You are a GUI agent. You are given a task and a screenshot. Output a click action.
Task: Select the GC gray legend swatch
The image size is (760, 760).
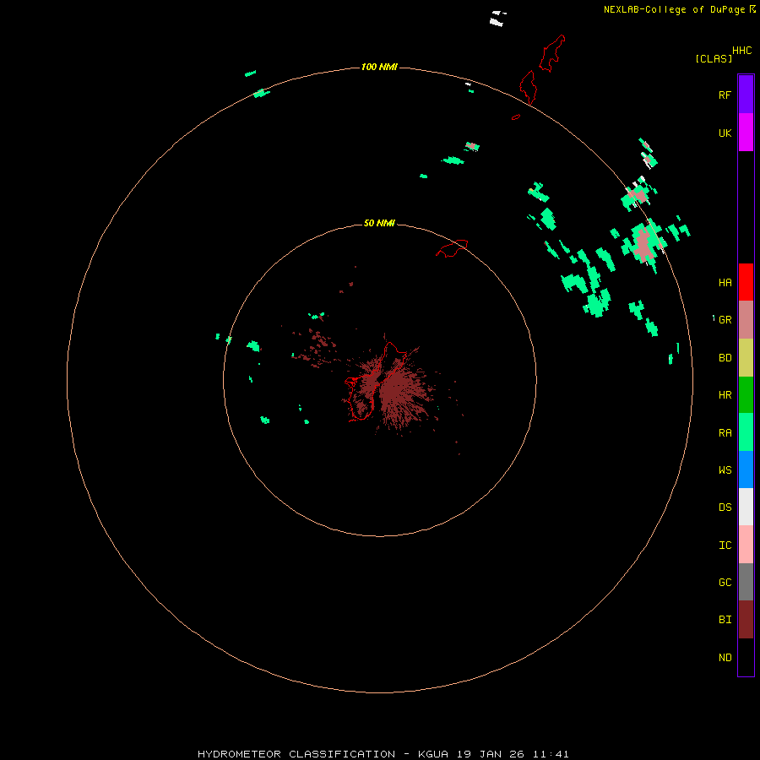click(746, 582)
